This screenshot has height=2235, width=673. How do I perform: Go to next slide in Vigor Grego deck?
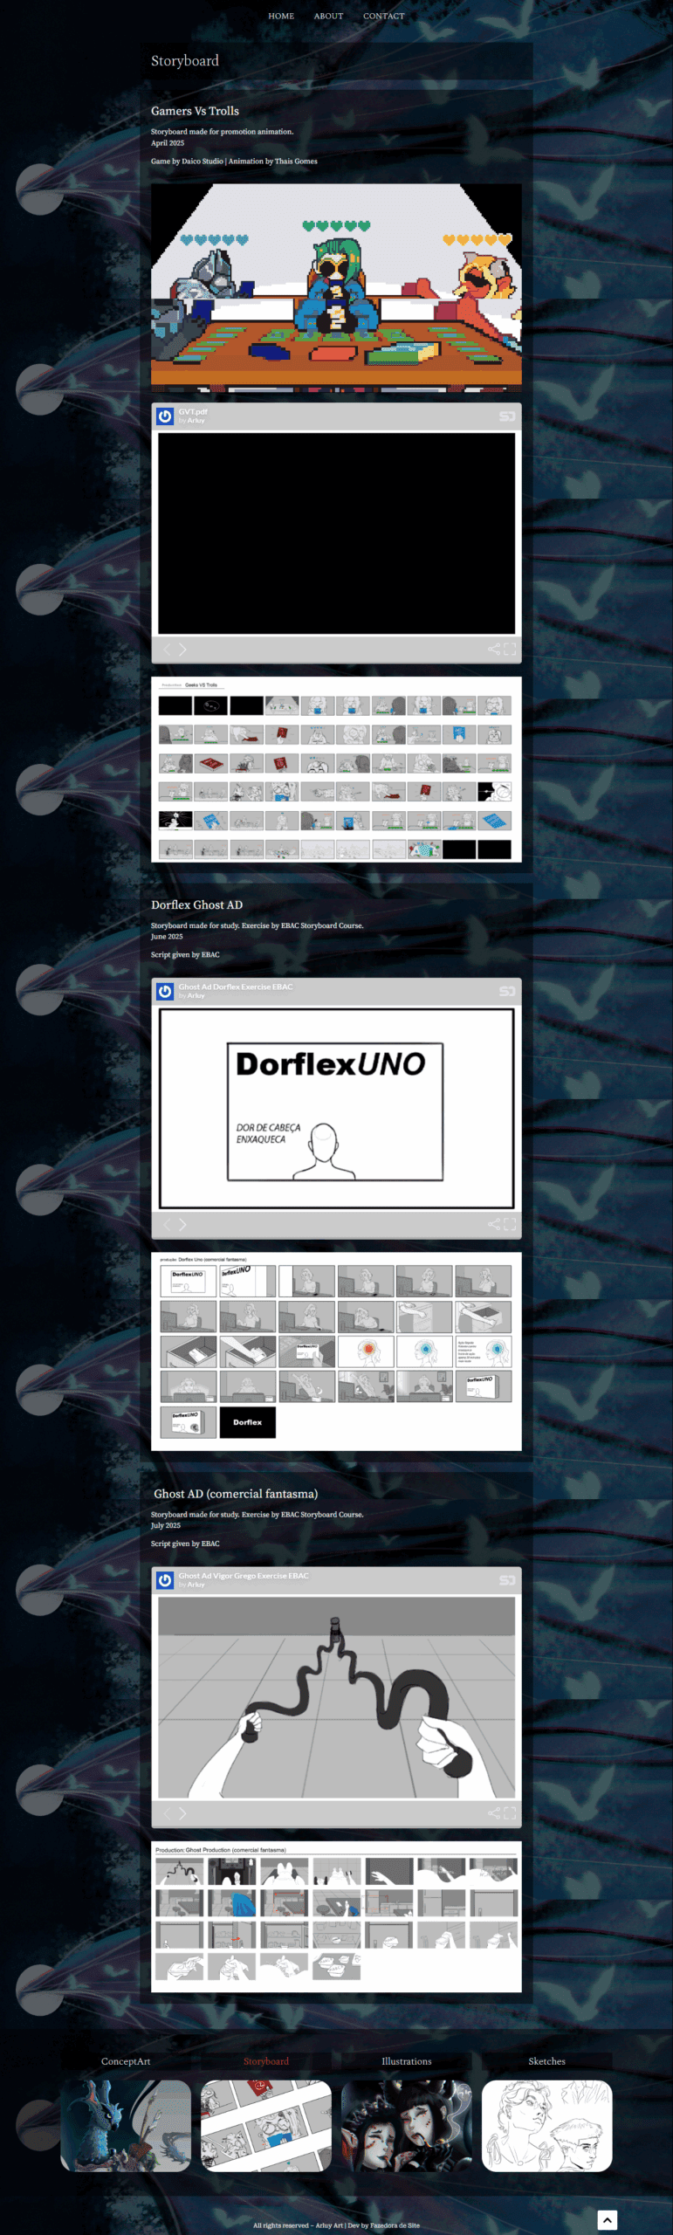[x=182, y=1813]
